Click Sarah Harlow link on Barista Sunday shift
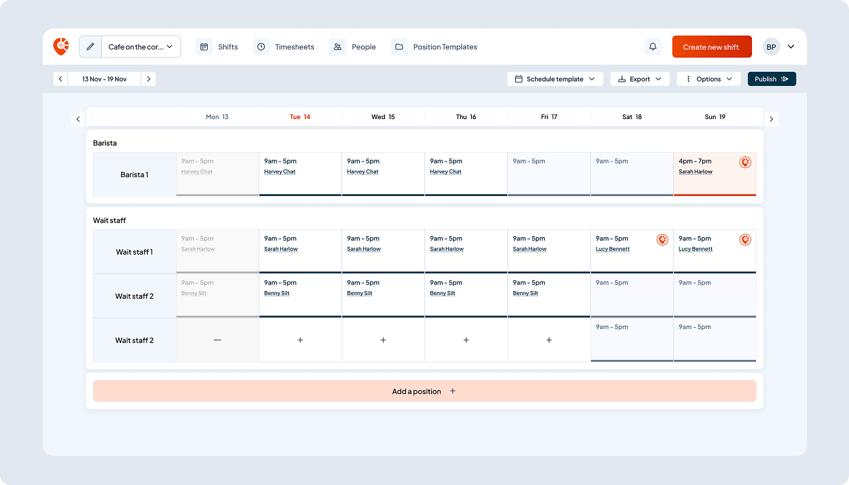The image size is (849, 485). coord(696,172)
